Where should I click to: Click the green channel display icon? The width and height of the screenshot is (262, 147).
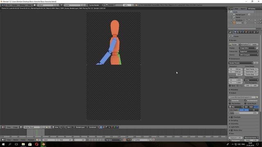(115, 127)
